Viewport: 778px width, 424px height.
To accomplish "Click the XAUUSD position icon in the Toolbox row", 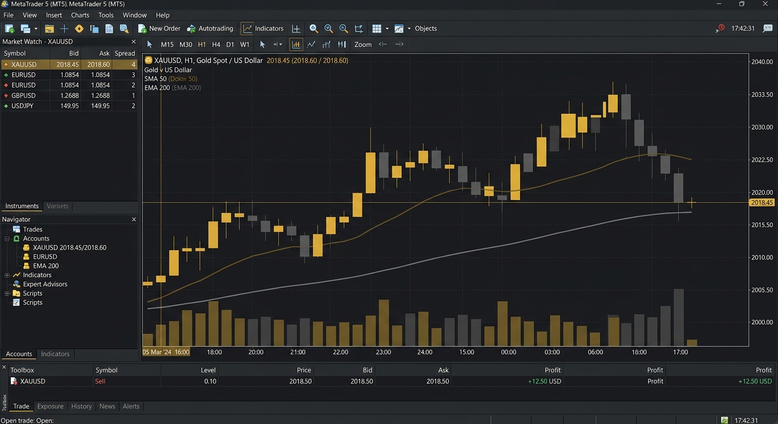I will [14, 381].
